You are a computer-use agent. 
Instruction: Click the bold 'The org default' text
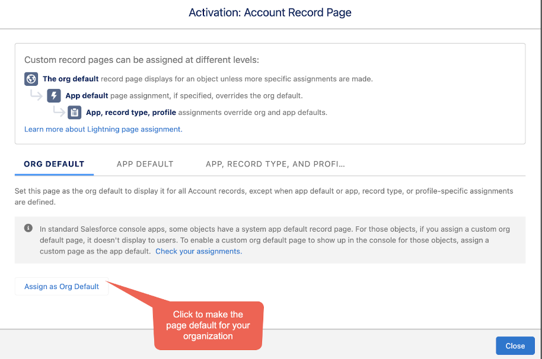(x=71, y=79)
